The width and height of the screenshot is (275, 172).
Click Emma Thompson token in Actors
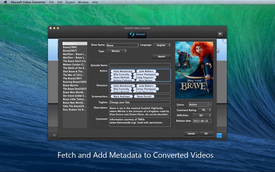[x=146, y=74]
